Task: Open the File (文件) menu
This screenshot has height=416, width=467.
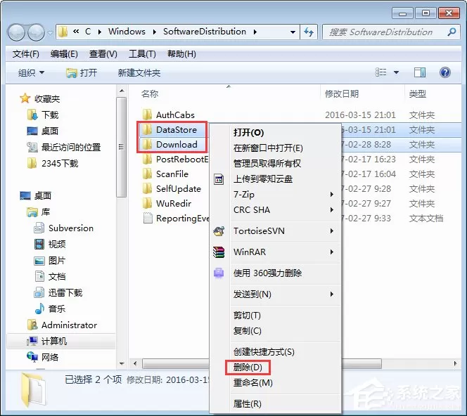Action: coord(26,54)
